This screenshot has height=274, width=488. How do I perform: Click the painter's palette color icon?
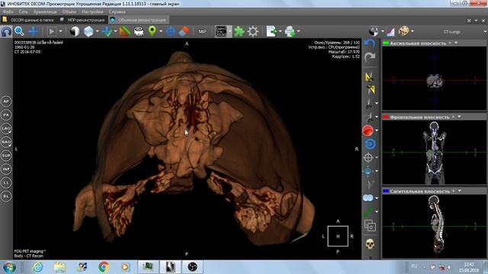(404, 31)
